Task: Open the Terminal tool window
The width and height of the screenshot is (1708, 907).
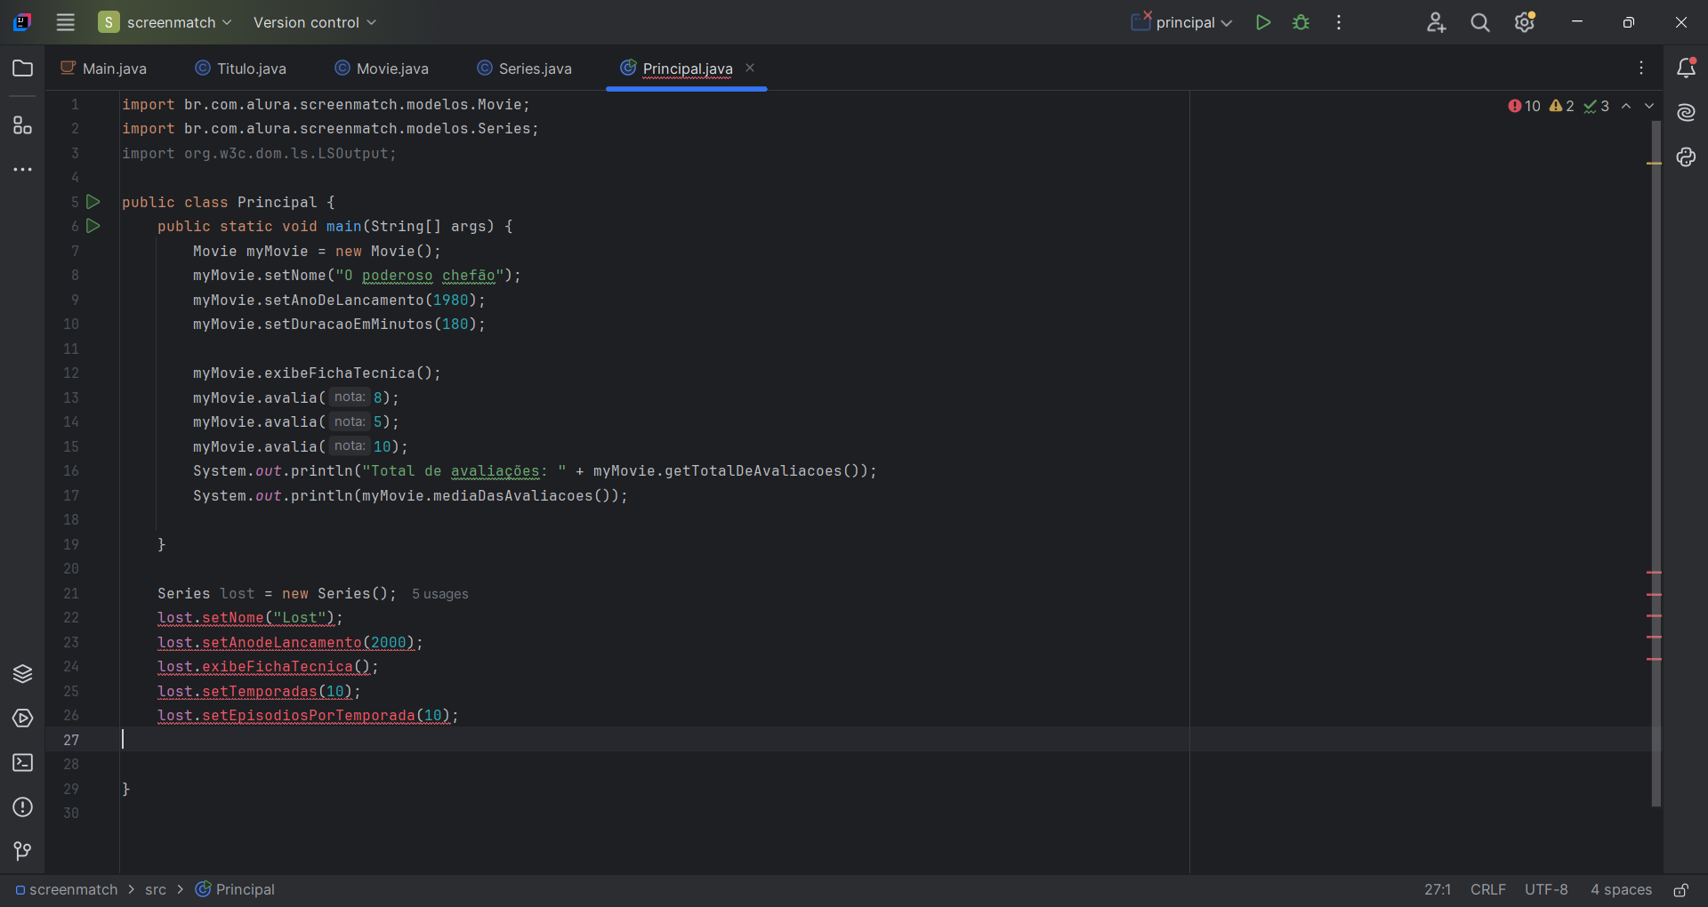Action: click(23, 763)
